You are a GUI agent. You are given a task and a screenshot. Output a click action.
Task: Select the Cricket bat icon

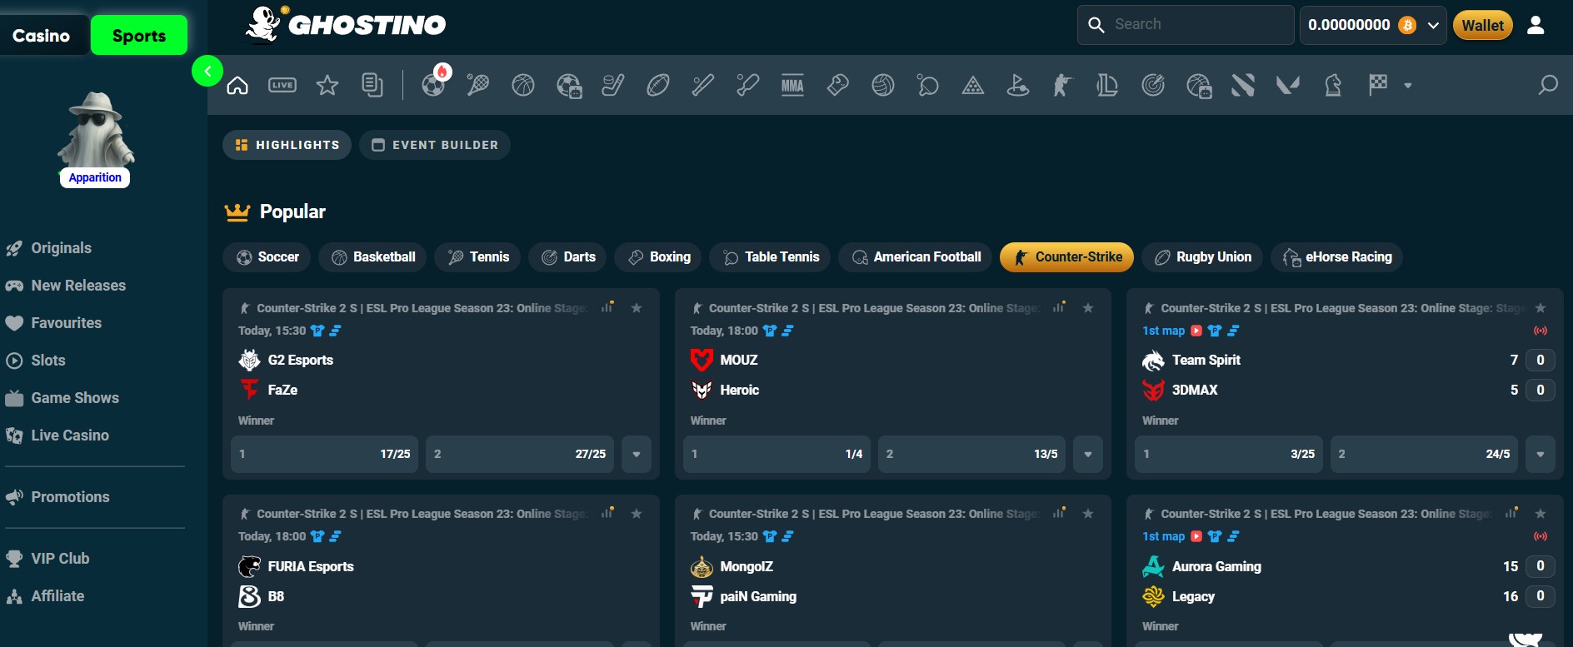coord(748,85)
